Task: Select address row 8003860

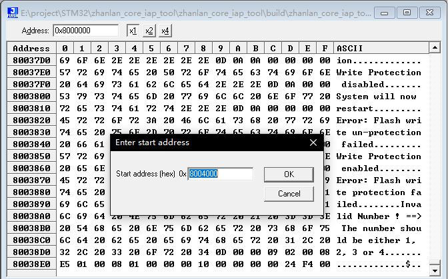Action: (x=31, y=168)
